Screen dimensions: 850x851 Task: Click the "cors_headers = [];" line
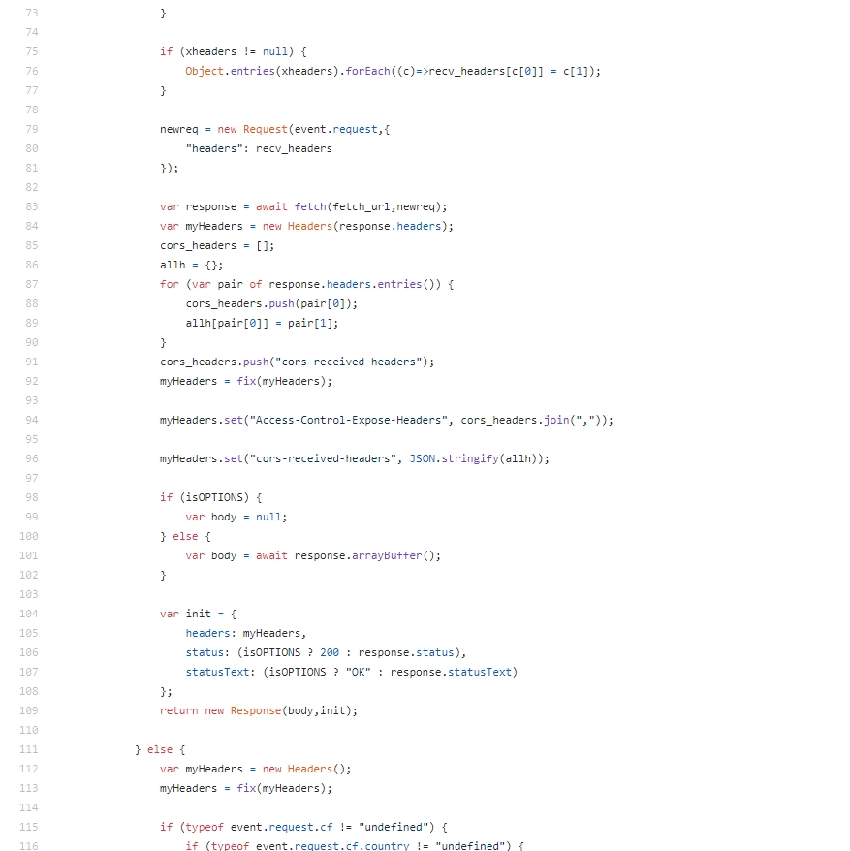click(217, 246)
